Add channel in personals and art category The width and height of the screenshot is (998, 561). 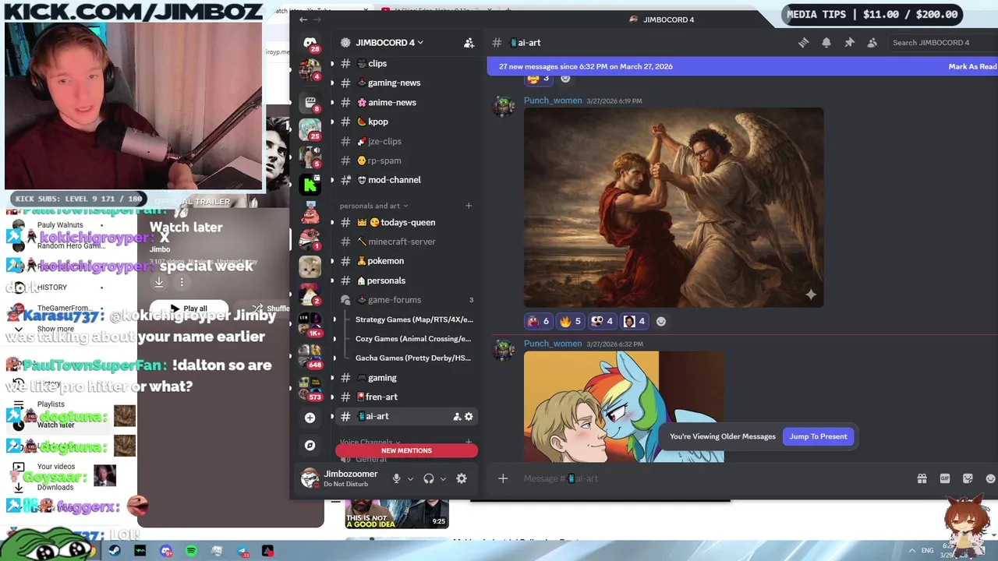tap(469, 206)
